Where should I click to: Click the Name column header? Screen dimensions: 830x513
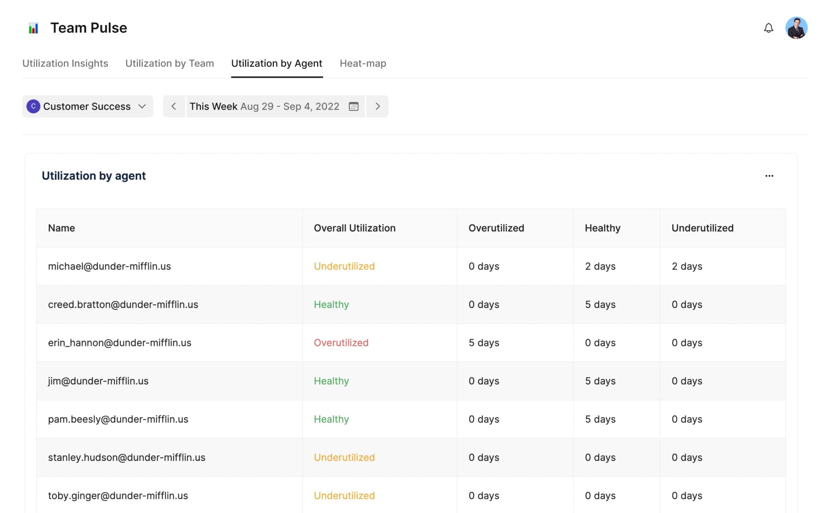[61, 228]
